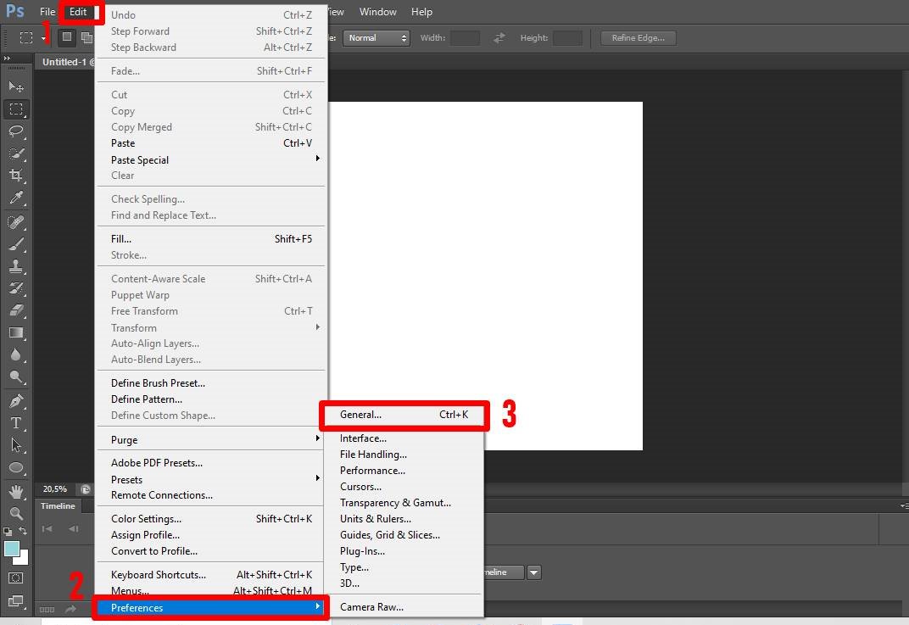Click the Refine Edge... button
909x625 pixels.
[x=639, y=37]
